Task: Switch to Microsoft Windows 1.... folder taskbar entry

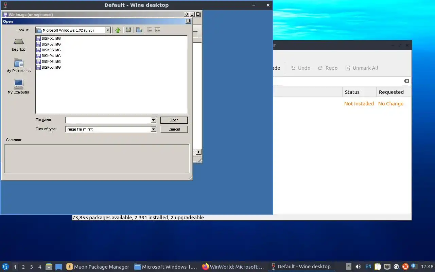Action: (x=166, y=267)
